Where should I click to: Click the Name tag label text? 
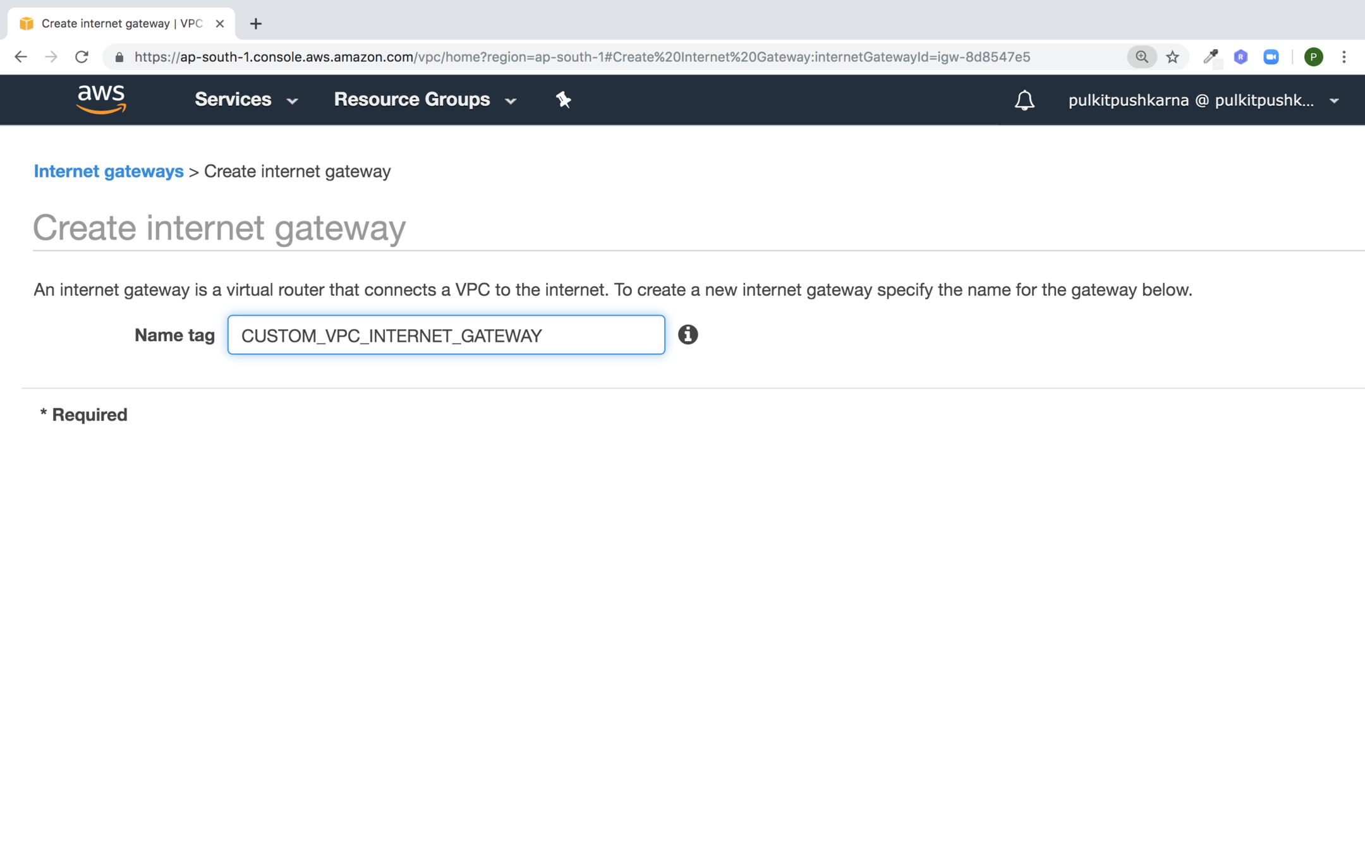(x=174, y=335)
